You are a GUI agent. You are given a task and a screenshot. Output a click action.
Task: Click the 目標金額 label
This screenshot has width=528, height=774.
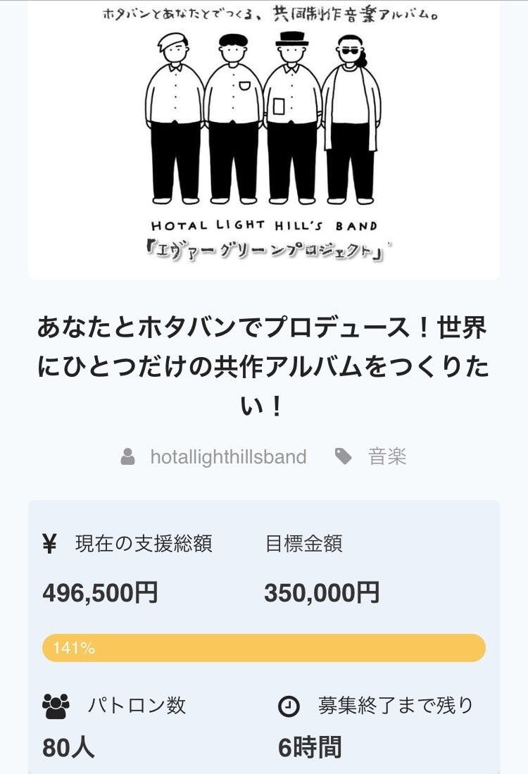(303, 544)
